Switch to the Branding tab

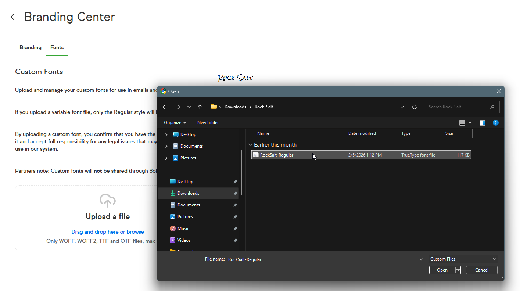click(31, 47)
